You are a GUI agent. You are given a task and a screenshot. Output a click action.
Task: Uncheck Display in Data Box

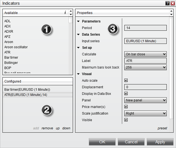(126, 94)
